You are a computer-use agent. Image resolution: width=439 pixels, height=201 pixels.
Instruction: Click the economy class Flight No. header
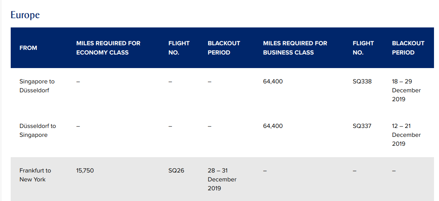(179, 48)
